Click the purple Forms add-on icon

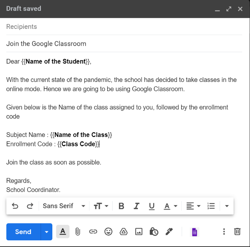coord(195,232)
